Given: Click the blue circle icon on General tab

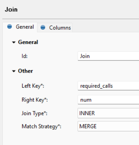Looking at the screenshot, I should [10, 26].
